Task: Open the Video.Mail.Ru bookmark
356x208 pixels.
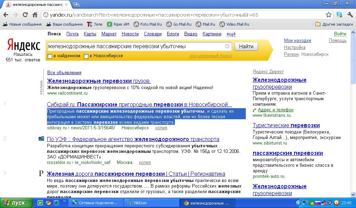Action: coord(234,24)
